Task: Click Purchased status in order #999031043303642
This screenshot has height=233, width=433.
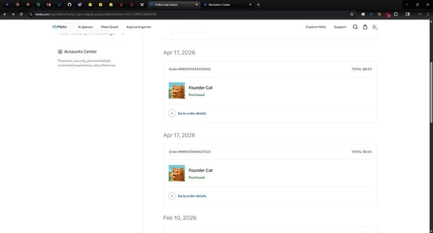Action: (x=196, y=95)
